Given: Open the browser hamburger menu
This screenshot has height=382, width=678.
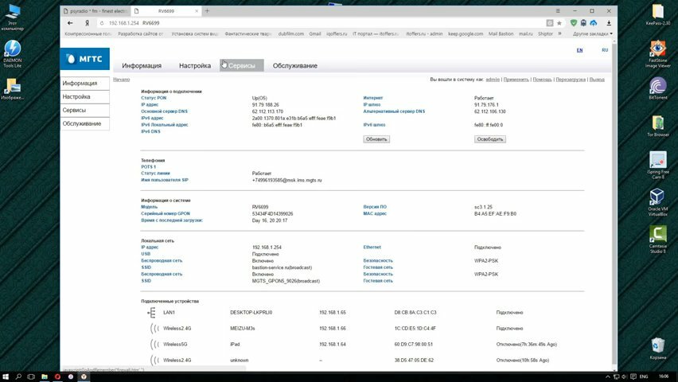Looking at the screenshot, I should coord(558,11).
